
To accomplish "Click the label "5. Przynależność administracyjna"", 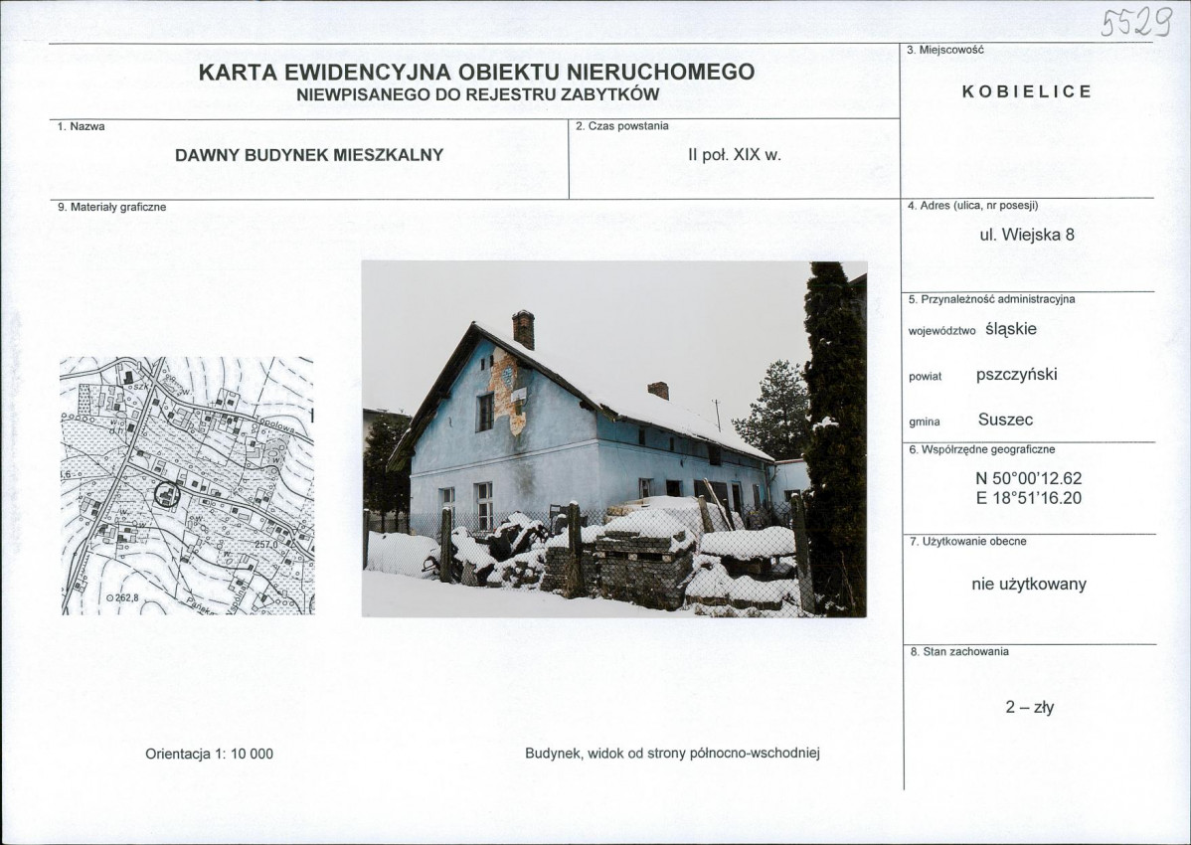I will point(992,299).
